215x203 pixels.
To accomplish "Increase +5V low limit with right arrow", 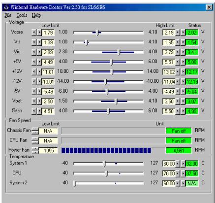I will tap(39, 62).
